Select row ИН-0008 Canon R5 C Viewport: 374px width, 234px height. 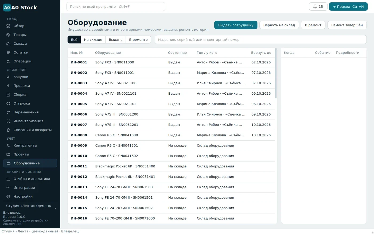(171, 135)
